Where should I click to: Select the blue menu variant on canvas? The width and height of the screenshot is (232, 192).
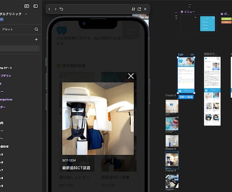click(207, 24)
